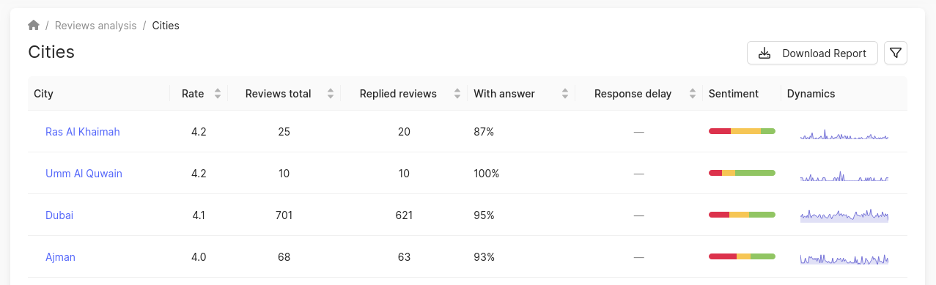Open Dubai's dynamics sparkline chart
The image size is (936, 285).
click(x=844, y=215)
